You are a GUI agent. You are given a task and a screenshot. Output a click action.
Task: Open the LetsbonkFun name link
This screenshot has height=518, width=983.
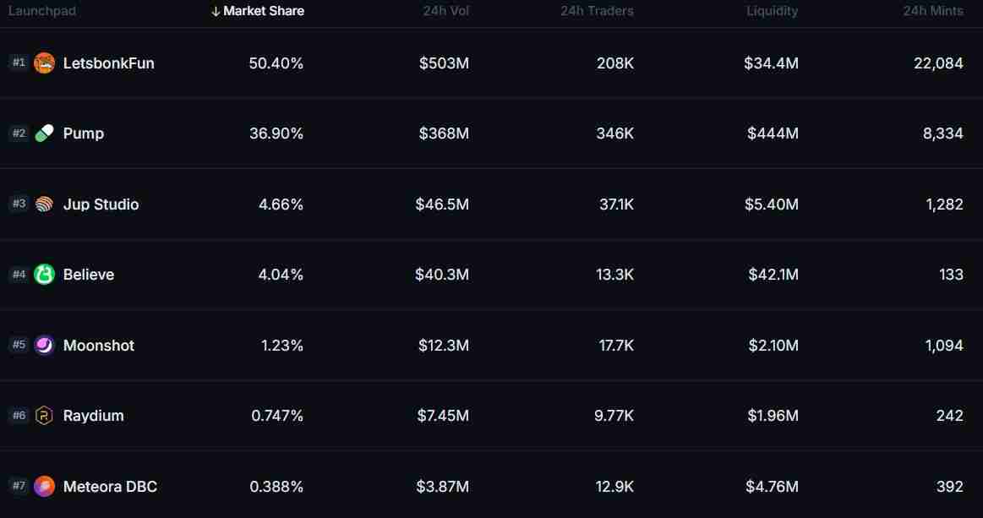point(109,63)
